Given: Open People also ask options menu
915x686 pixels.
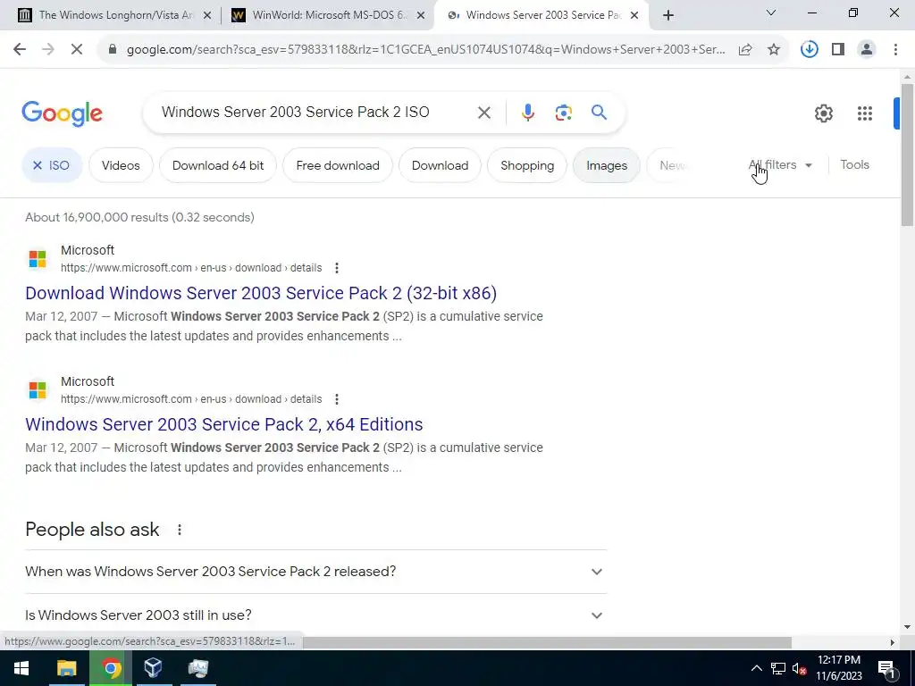Looking at the screenshot, I should coord(179,530).
